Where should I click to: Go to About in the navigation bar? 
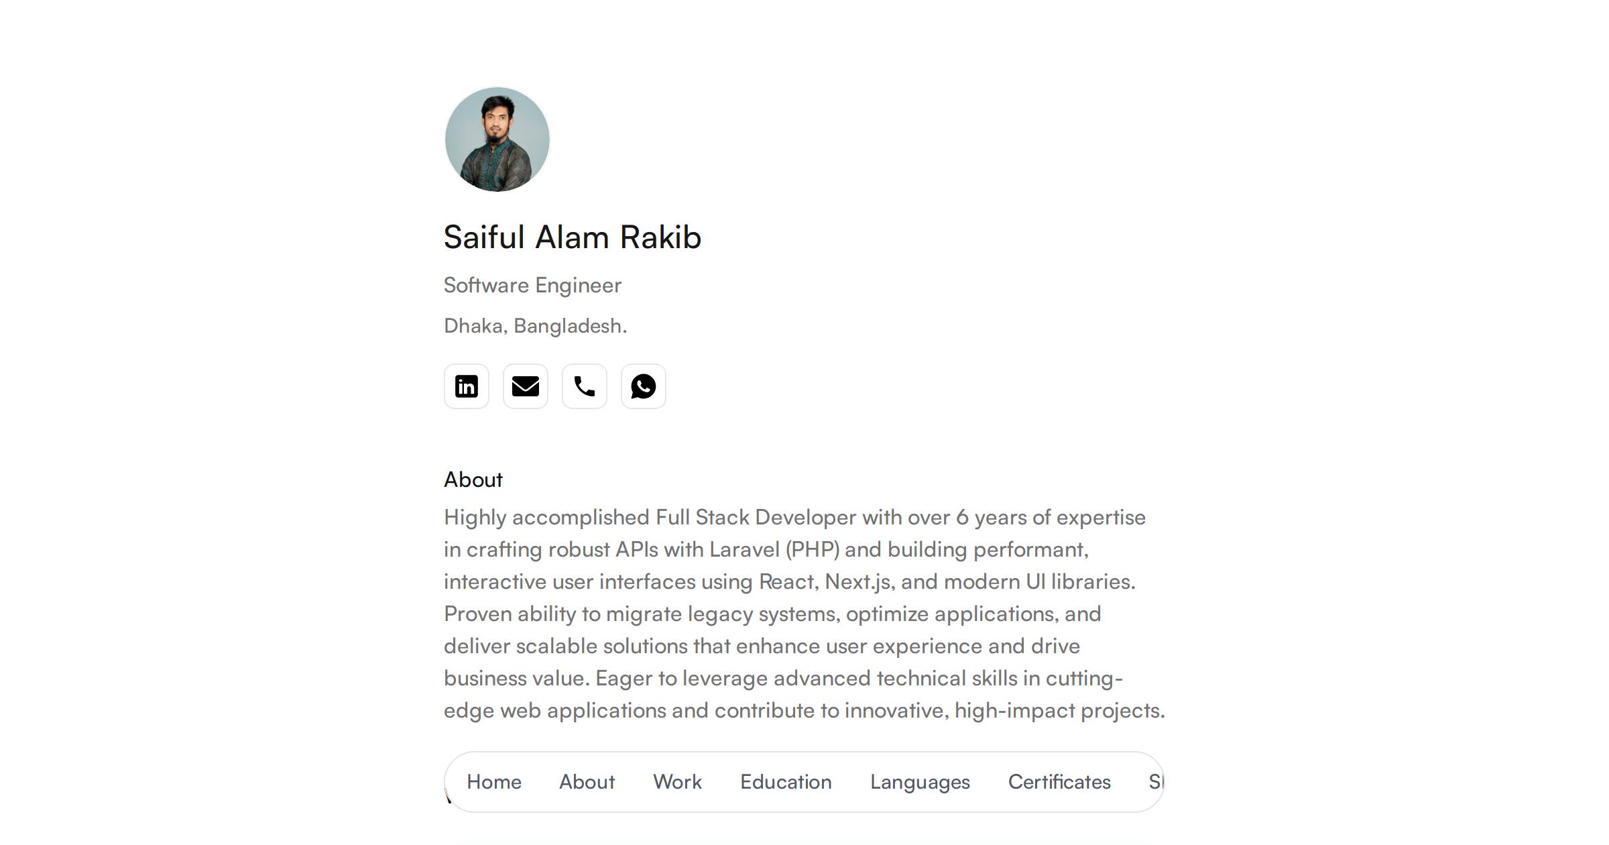(x=587, y=782)
